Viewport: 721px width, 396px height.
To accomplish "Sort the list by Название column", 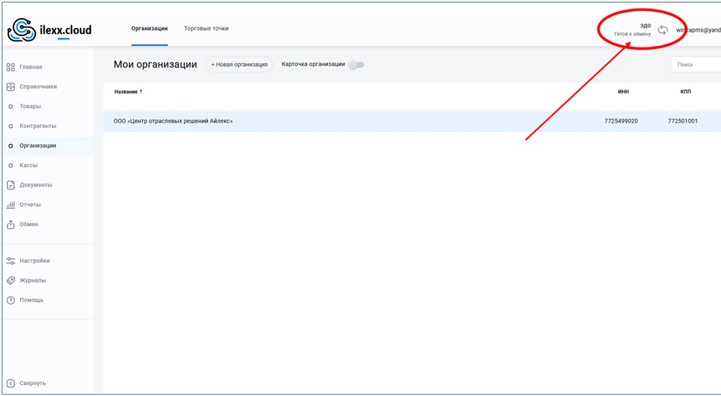I will (128, 91).
